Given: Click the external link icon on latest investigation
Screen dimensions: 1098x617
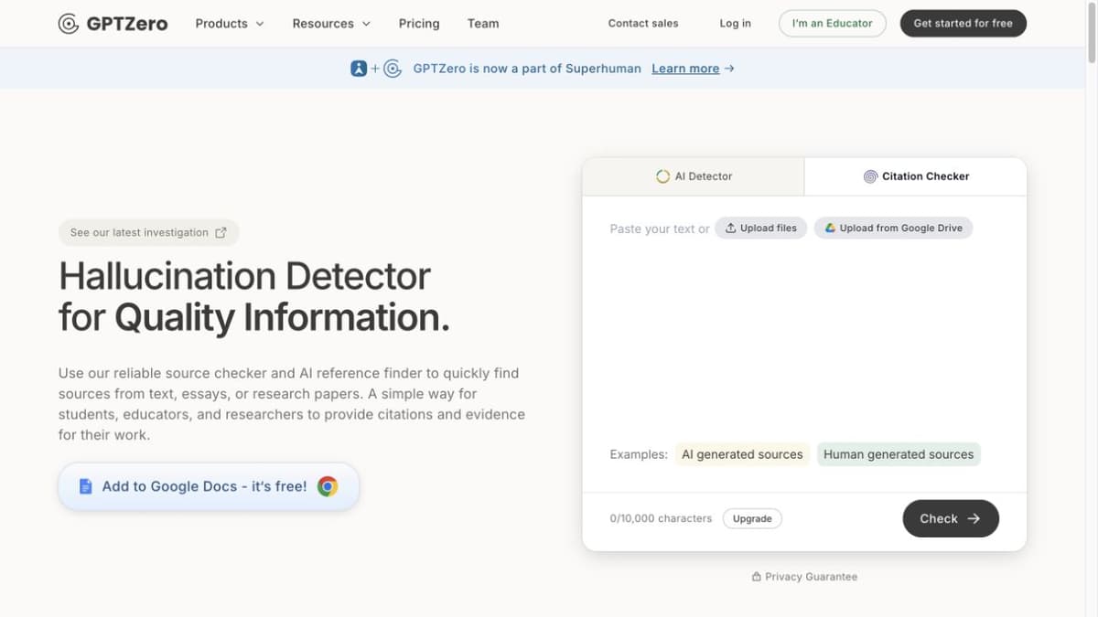Looking at the screenshot, I should (221, 232).
